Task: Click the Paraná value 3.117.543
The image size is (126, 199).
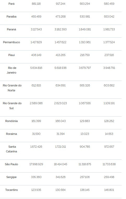Action: (x=36, y=29)
